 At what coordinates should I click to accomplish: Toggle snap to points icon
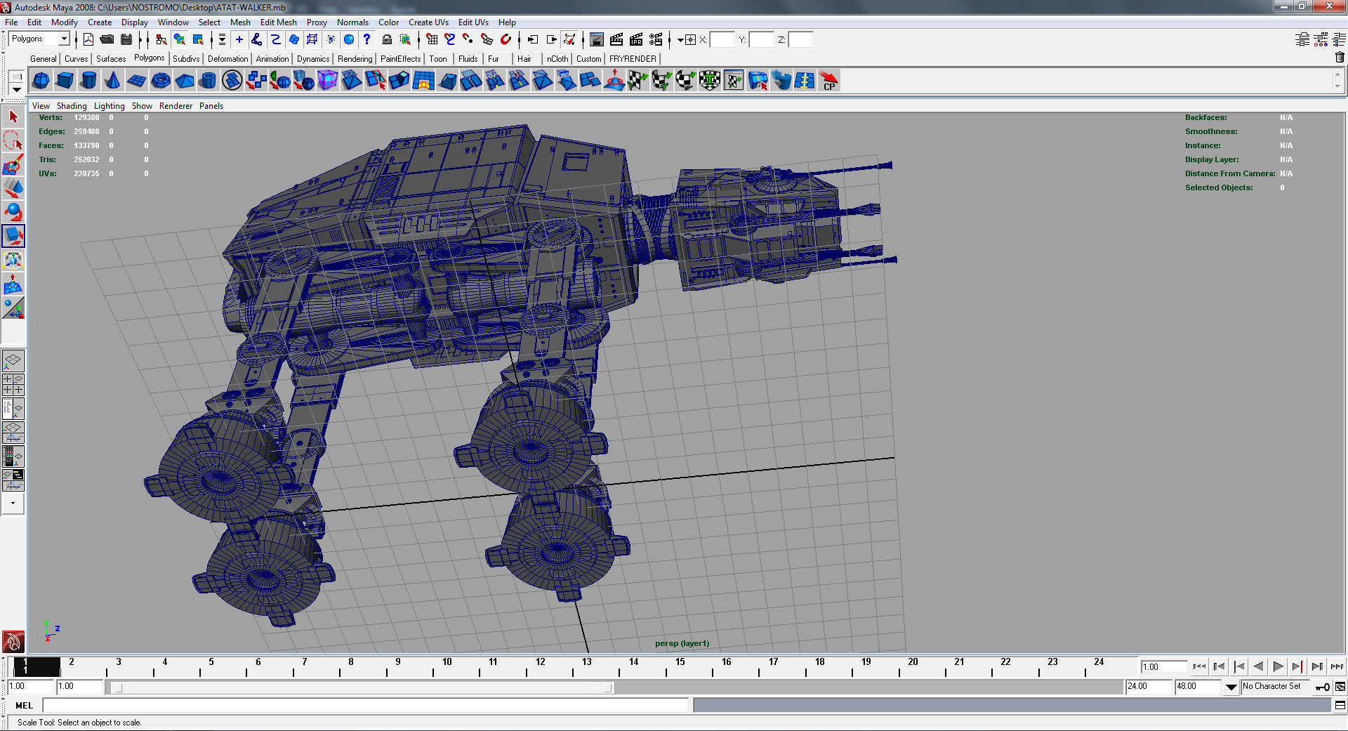point(468,39)
